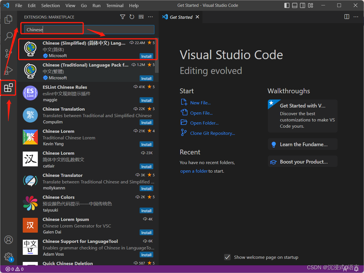The width and height of the screenshot is (364, 273).
Task: Select ESLint Chinese Rules extension icon
Action: (x=30, y=93)
